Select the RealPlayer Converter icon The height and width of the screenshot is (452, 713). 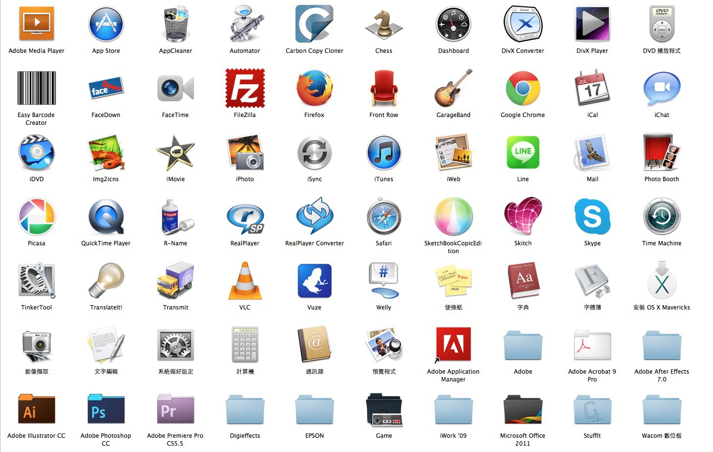click(x=315, y=216)
